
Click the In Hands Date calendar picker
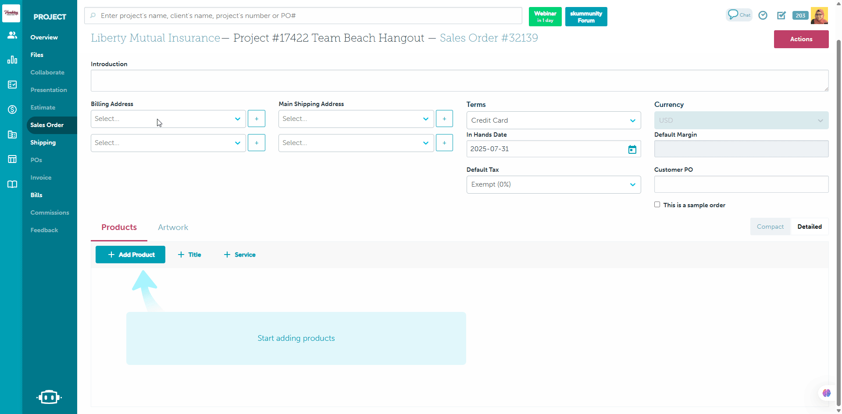coord(632,149)
